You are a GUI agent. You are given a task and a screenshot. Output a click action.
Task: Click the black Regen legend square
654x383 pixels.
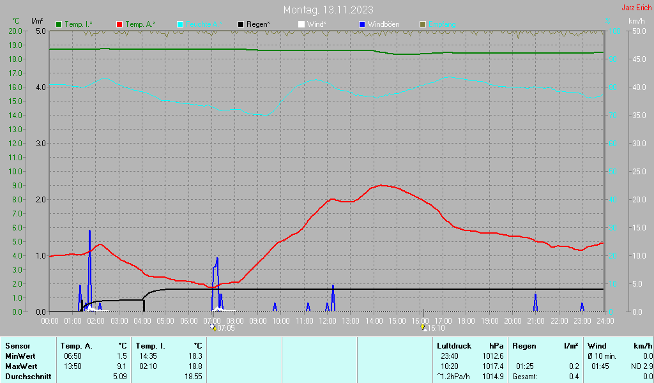coord(241,25)
